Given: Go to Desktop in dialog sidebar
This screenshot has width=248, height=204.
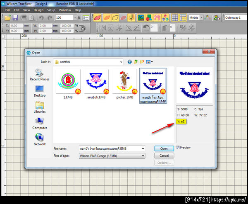Looking at the screenshot, I should [x=40, y=91].
